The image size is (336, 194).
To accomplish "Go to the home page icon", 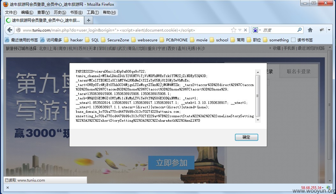I will click(x=310, y=30).
